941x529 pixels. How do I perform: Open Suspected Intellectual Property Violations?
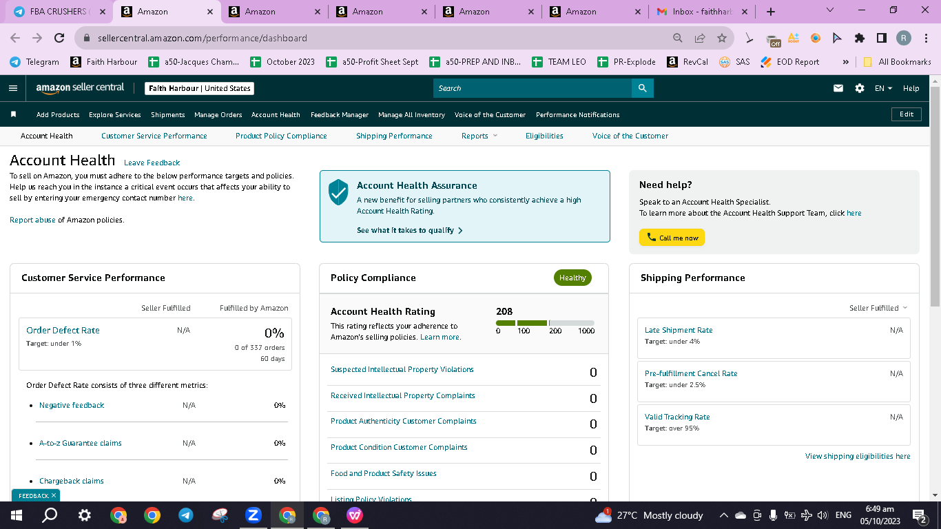tap(402, 369)
